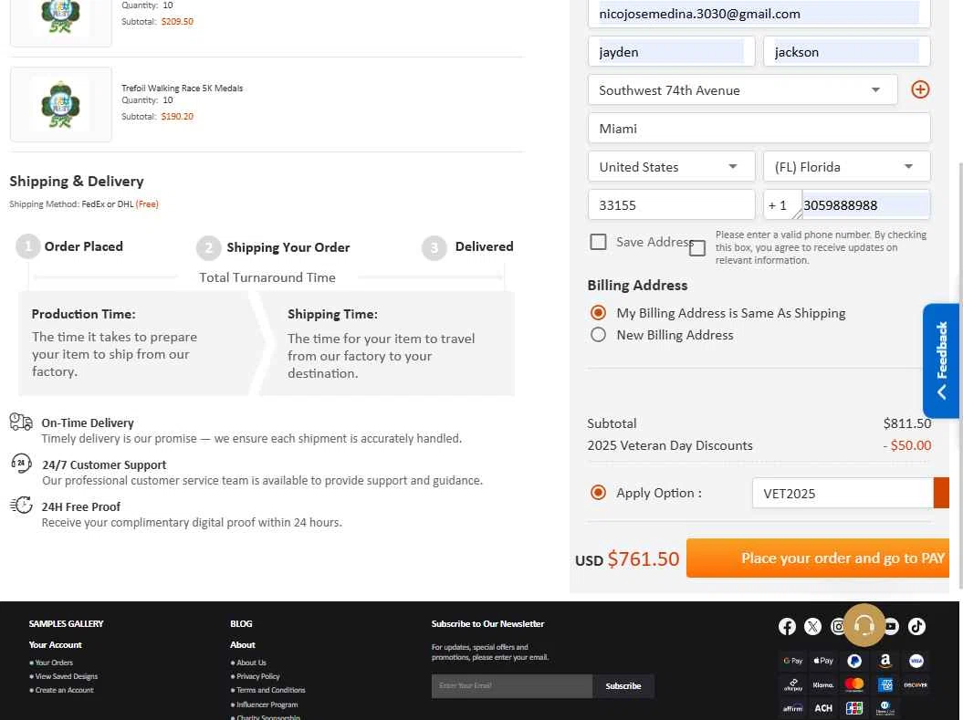Open Create an Account footer link
Screen dimensions: 963x720
coord(64,690)
